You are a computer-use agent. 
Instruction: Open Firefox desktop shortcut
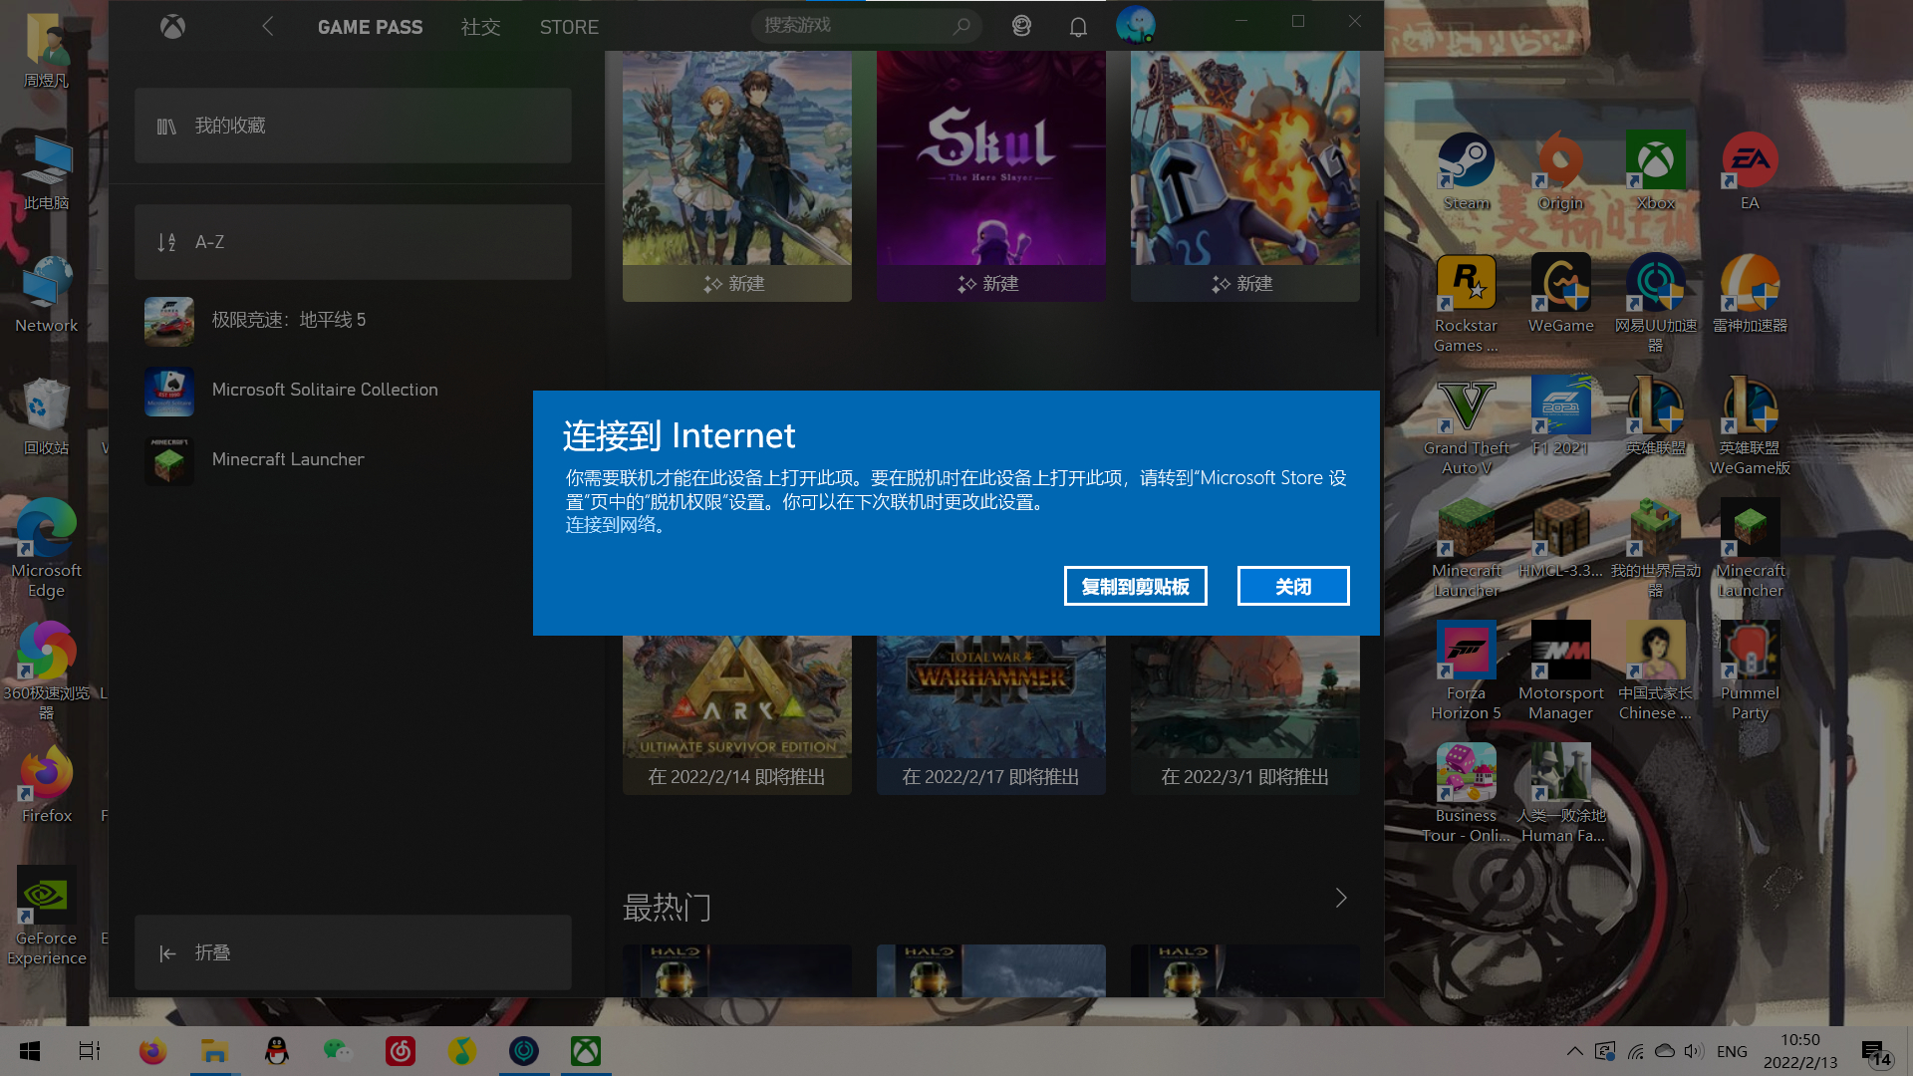pyautogui.click(x=46, y=785)
